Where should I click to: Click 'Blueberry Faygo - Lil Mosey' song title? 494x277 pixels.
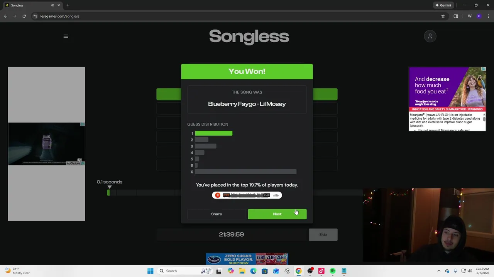(247, 104)
